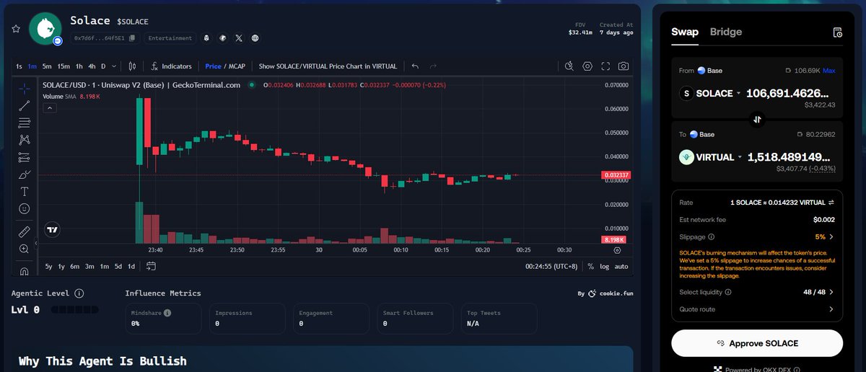Open the emoji sticker tool

point(25,209)
